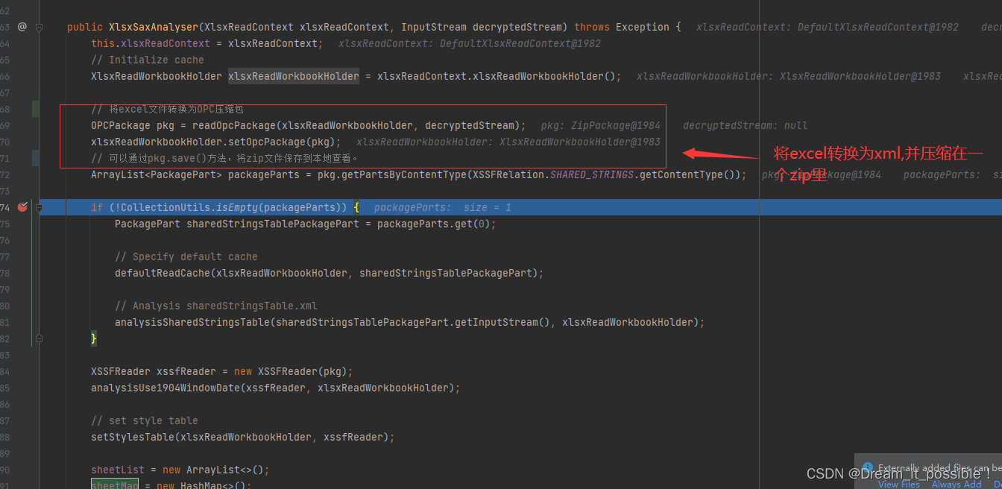The image size is (1002, 489).
Task: Click the red breakpoint icon on line 74
Action: [22, 207]
